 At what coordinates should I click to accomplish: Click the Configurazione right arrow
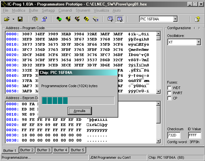[199, 28]
